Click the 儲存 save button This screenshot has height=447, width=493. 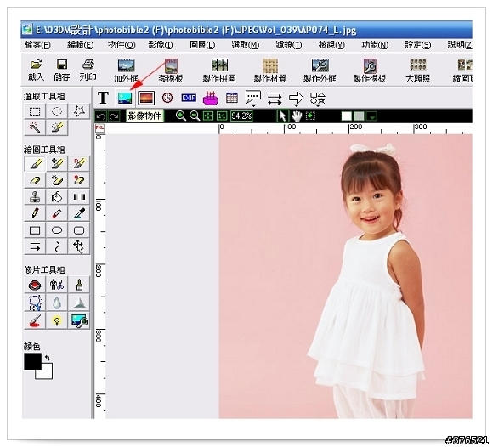pos(61,70)
